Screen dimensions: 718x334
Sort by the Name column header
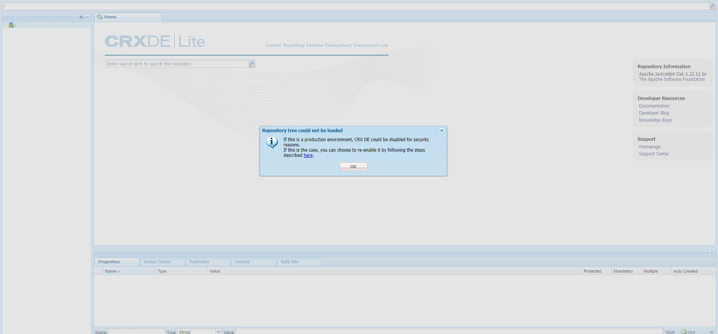tap(129, 271)
